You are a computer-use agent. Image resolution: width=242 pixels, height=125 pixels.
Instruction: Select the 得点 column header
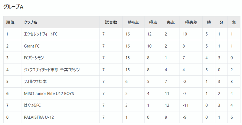153,22
